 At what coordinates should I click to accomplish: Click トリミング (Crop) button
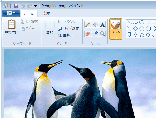[66, 21]
